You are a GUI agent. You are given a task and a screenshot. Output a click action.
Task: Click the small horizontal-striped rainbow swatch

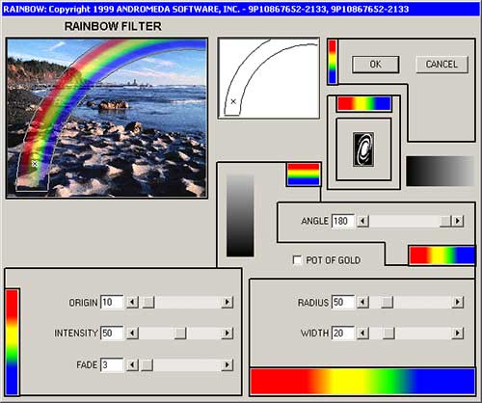pyautogui.click(x=304, y=175)
